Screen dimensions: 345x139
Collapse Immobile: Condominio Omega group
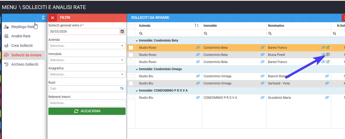click(137, 69)
